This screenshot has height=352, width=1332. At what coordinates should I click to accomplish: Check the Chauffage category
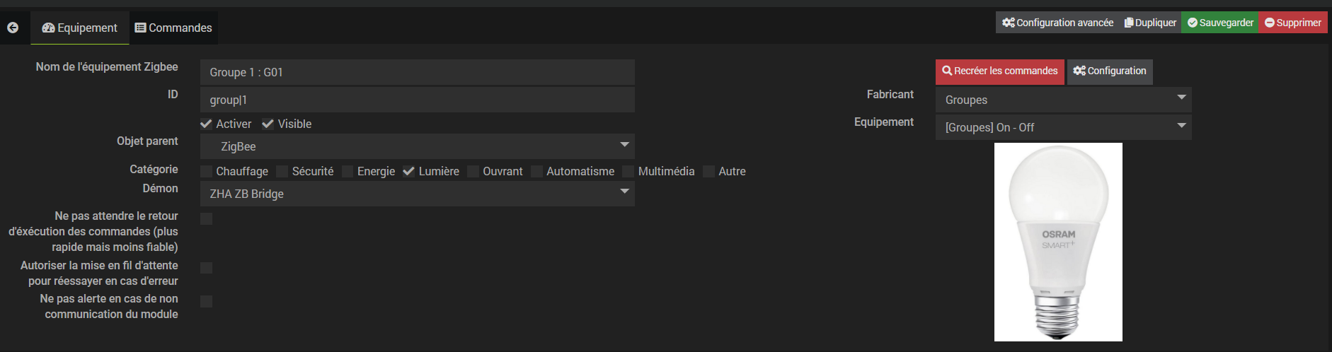(207, 171)
